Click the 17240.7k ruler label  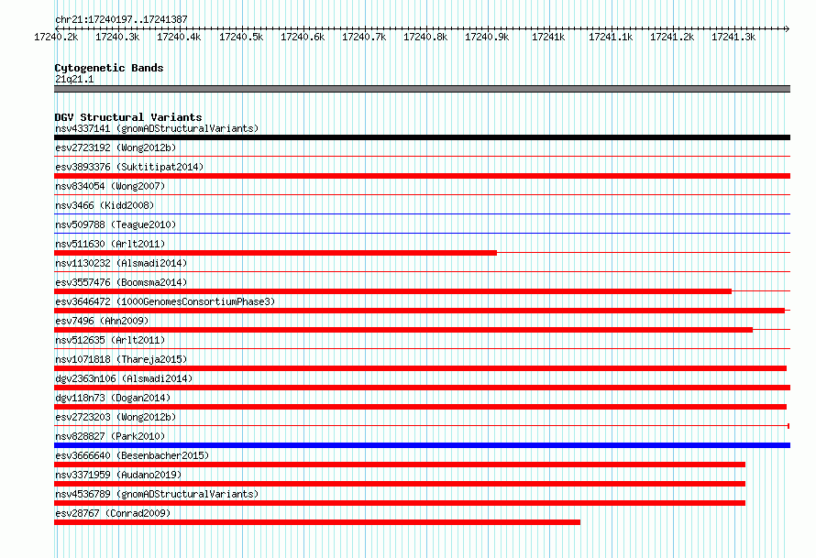(x=364, y=37)
